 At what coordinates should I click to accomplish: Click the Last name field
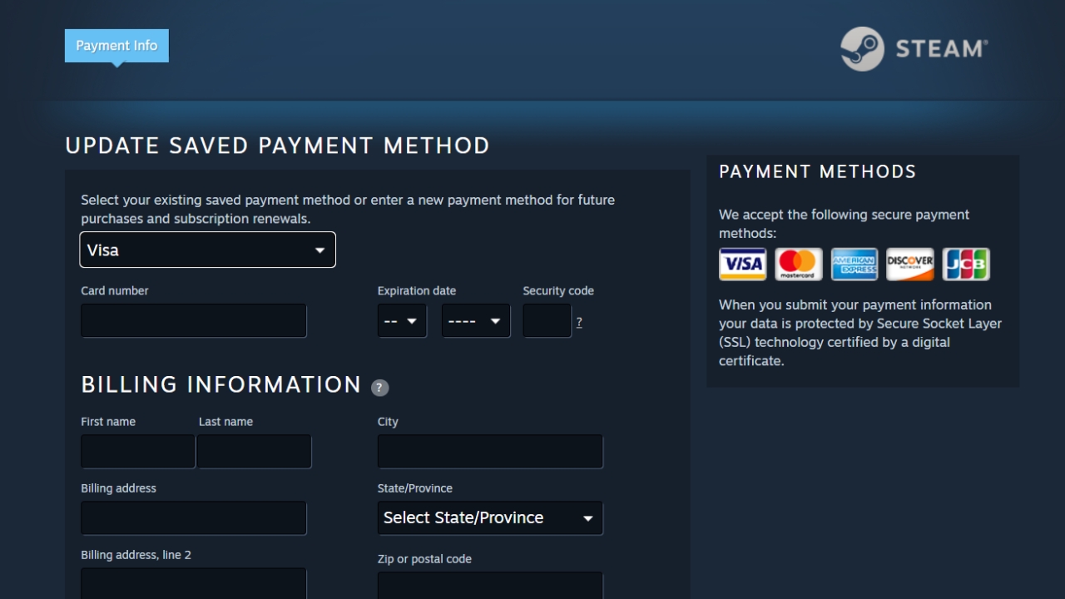(x=254, y=451)
